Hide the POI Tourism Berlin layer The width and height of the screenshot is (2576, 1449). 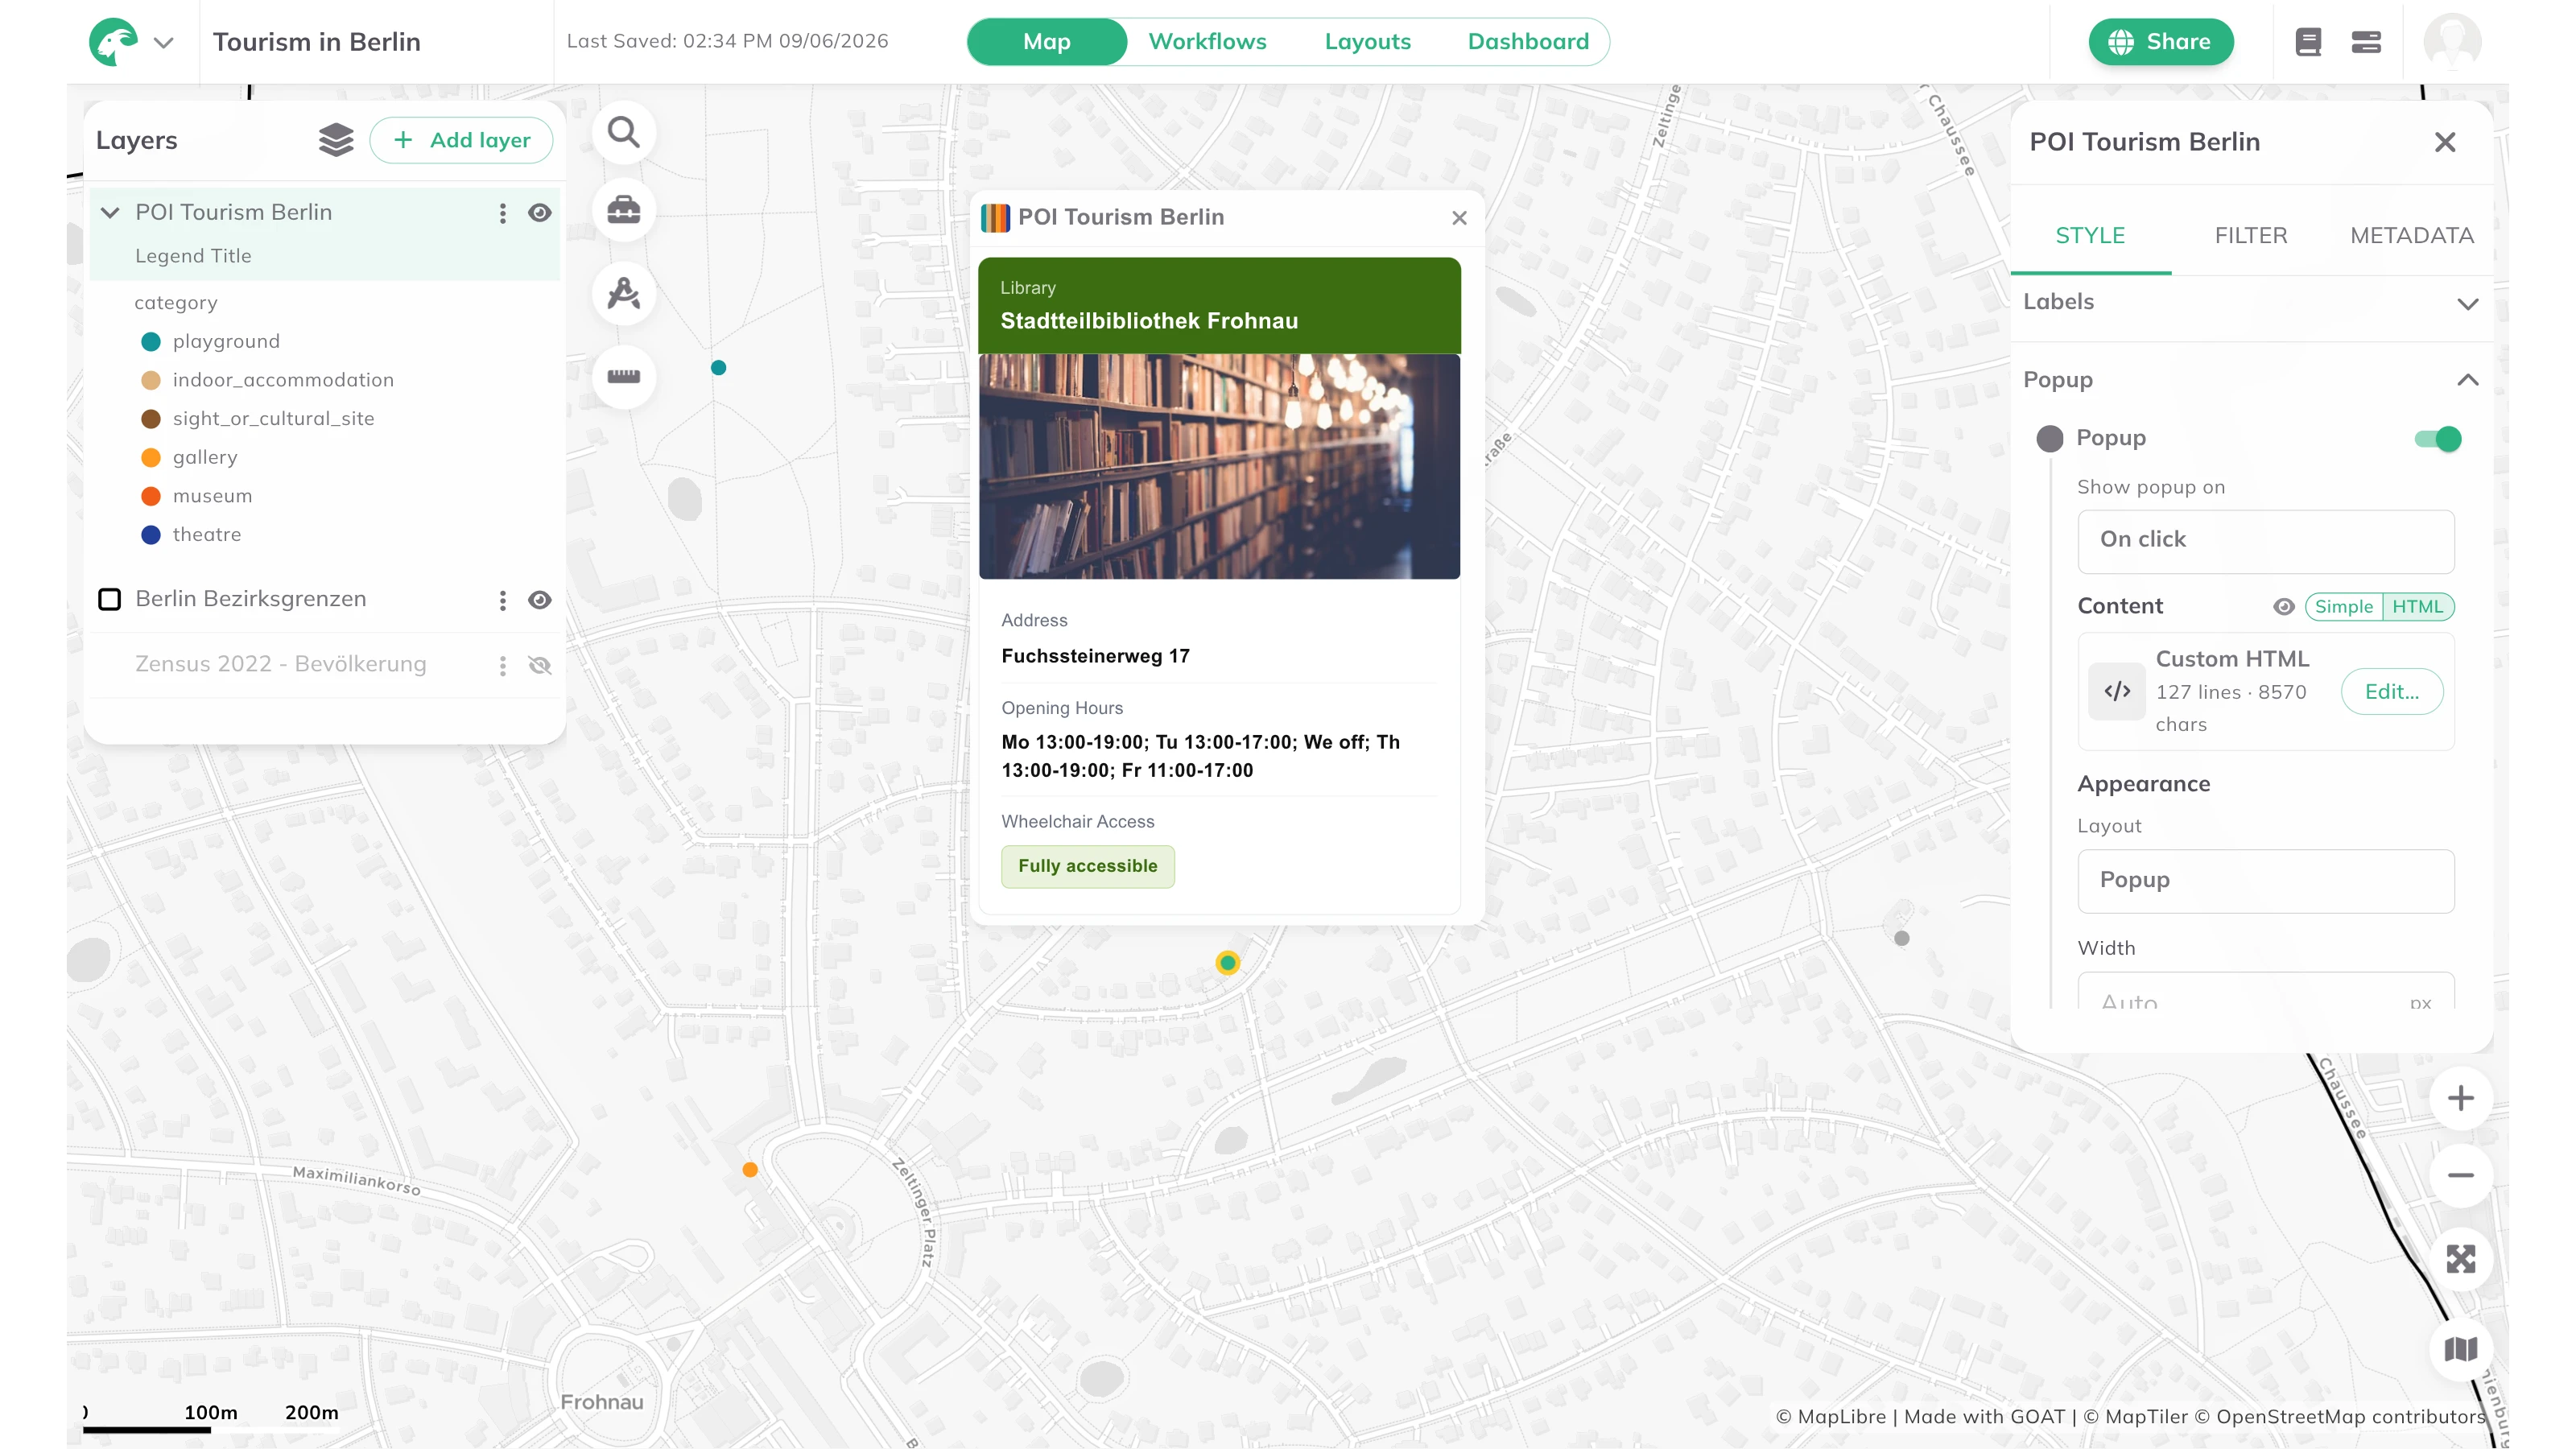540,213
